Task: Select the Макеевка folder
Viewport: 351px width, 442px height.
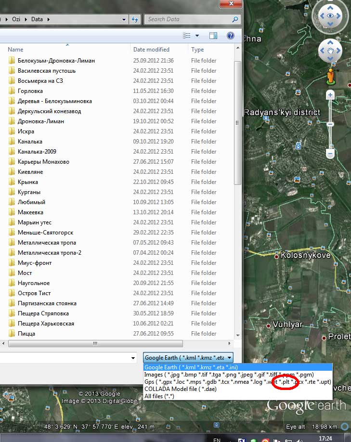Action: (30, 212)
